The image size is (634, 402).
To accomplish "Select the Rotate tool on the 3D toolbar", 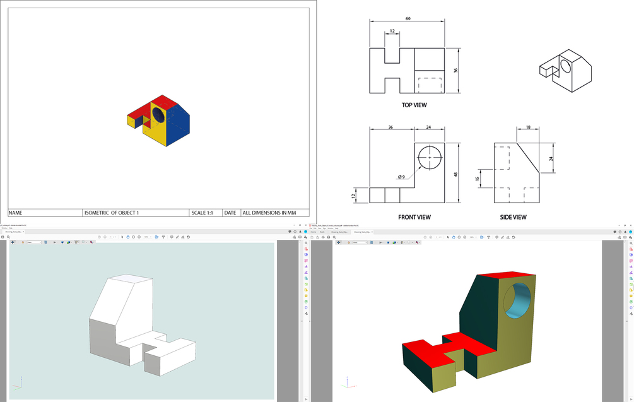I will [x=338, y=245].
